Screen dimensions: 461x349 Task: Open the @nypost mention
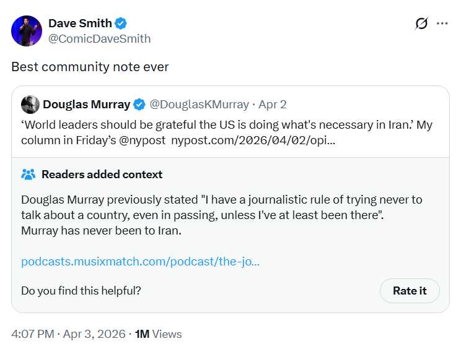tap(147, 140)
